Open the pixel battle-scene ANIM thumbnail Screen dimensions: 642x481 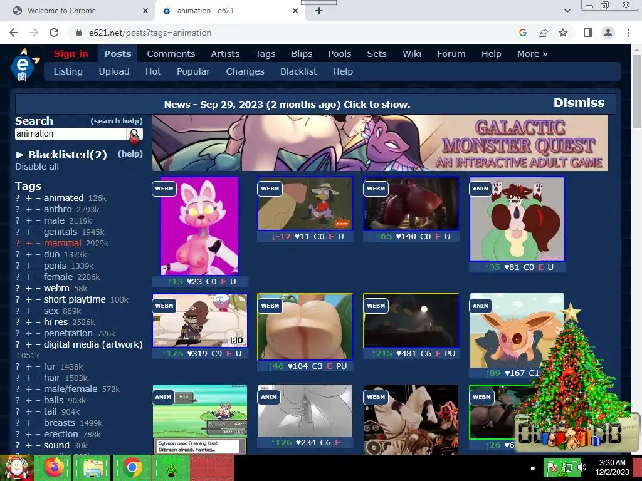pyautogui.click(x=200, y=419)
